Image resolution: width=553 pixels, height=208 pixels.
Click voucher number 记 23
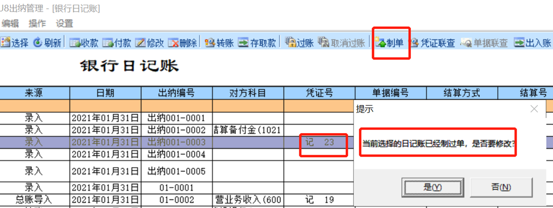(320, 143)
